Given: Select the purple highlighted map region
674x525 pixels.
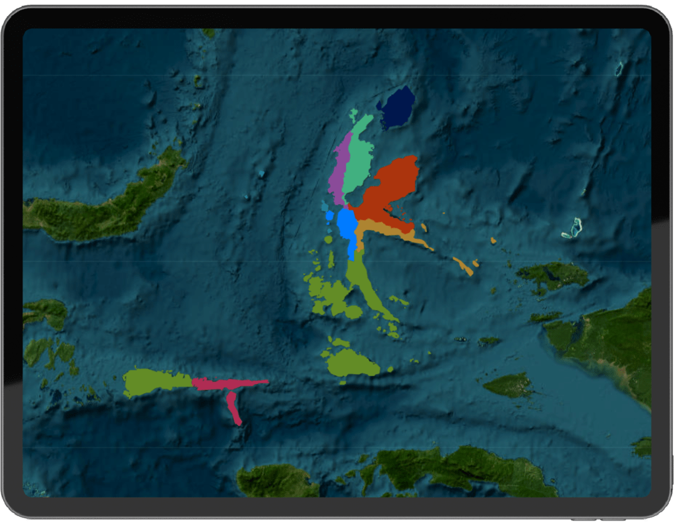Looking at the screenshot, I should (340, 169).
